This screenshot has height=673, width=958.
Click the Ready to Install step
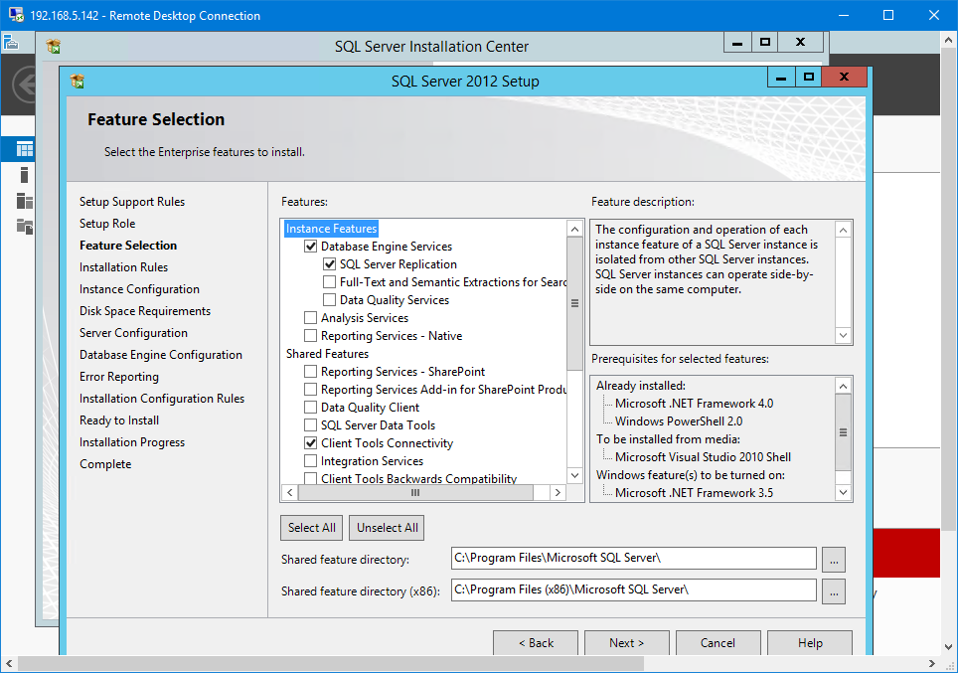click(x=119, y=421)
